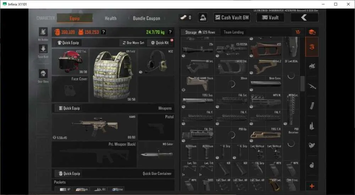The image size is (355, 195).
Task: Click the empty Pistol slot
Action: coord(156,127)
